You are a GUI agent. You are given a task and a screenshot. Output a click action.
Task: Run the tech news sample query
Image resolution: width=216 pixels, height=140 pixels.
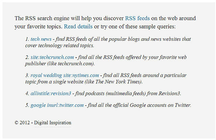pos(41,39)
